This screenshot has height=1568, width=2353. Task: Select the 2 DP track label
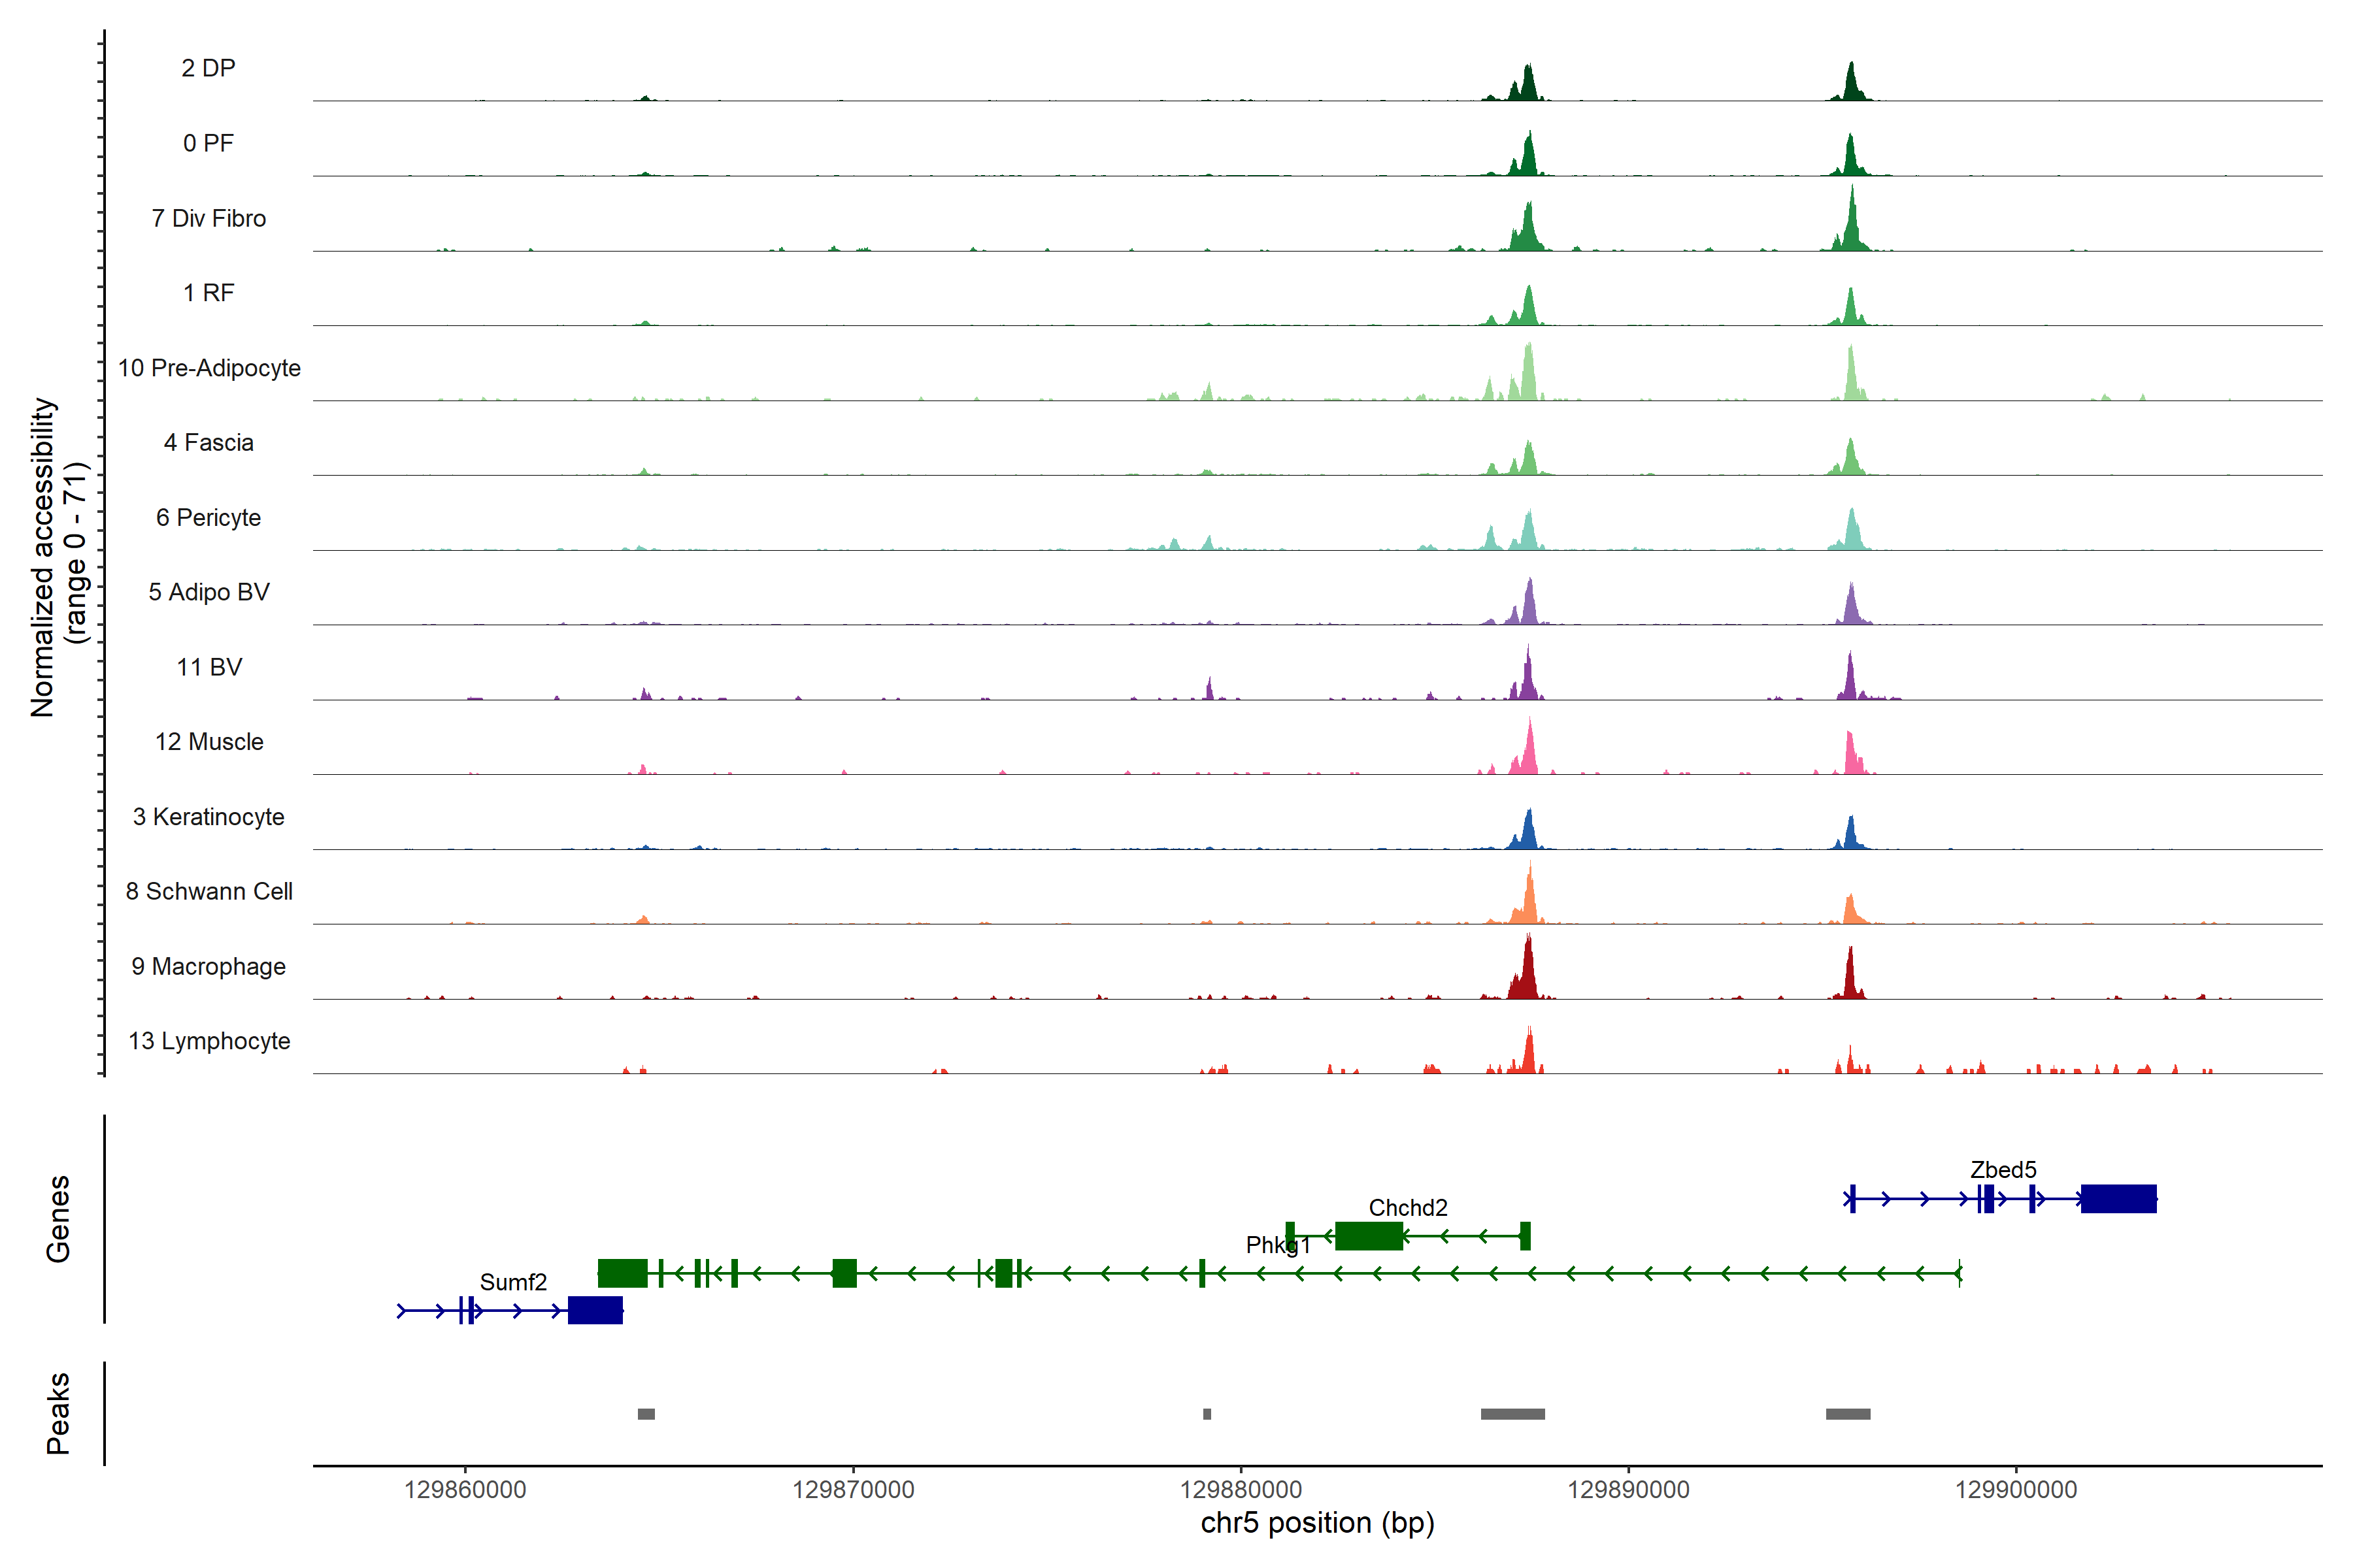point(208,68)
